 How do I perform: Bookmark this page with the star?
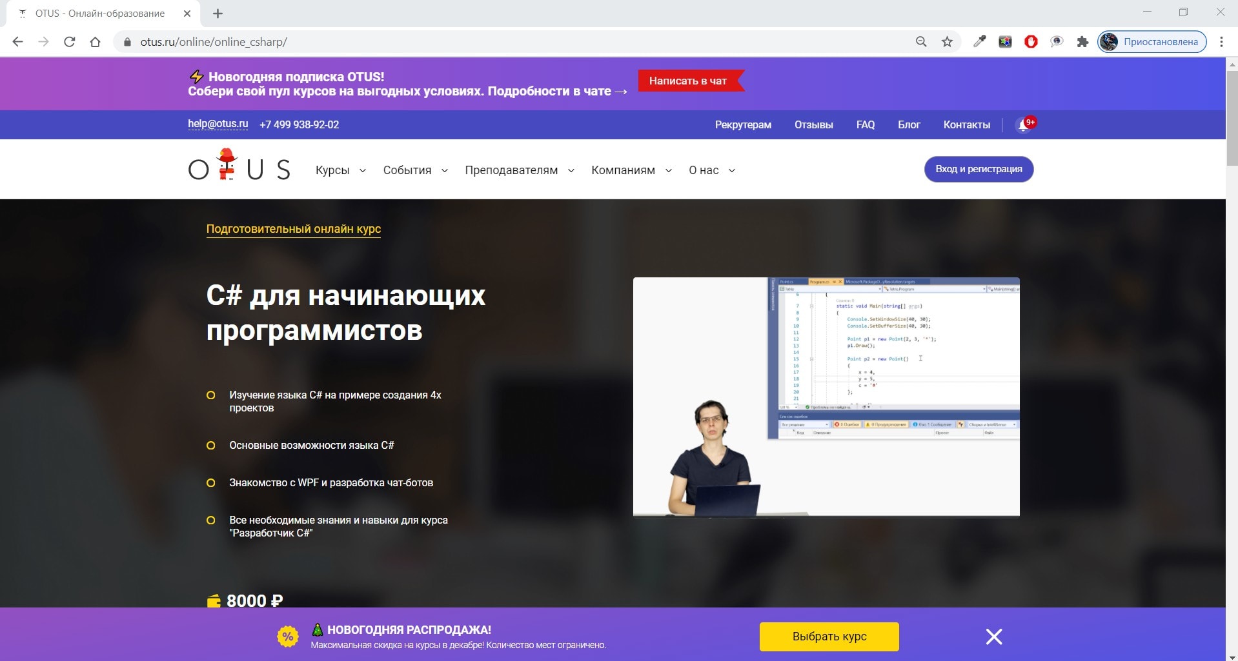[947, 42]
